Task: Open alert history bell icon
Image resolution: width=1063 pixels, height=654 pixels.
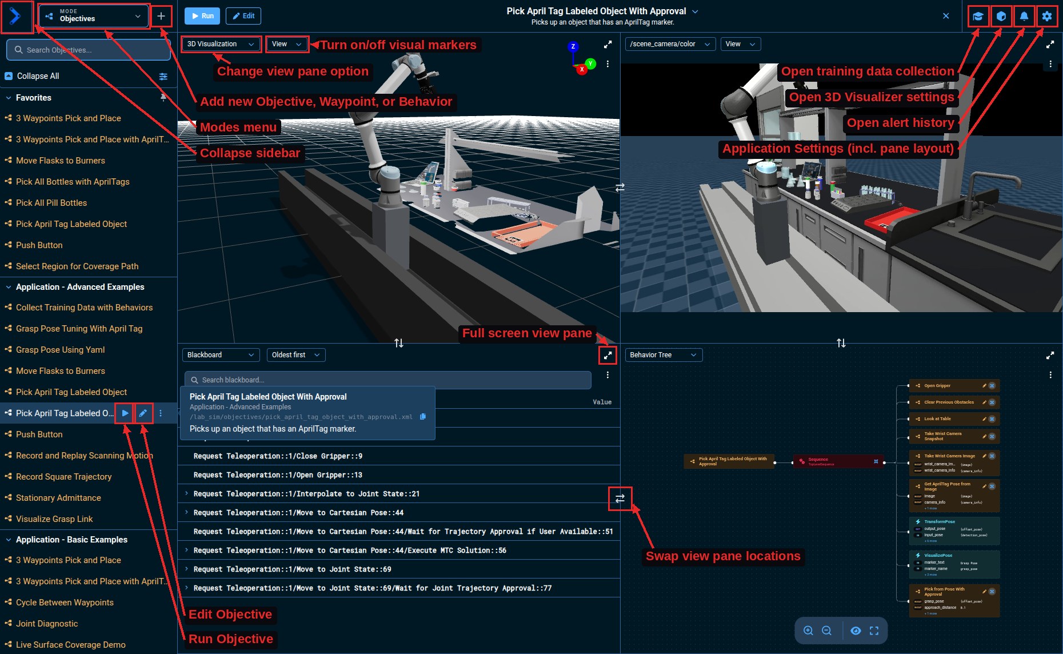Action: click(1024, 17)
